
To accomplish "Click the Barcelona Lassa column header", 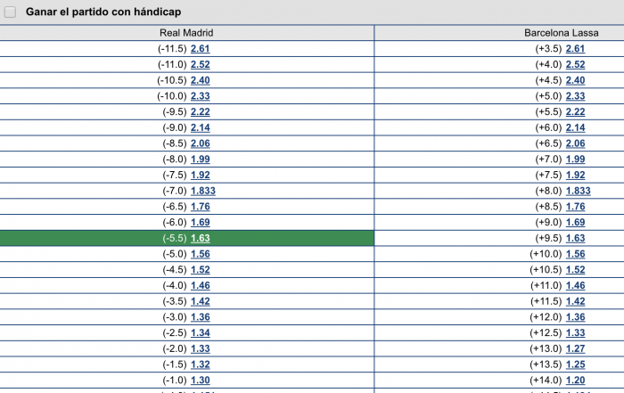I will point(561,33).
